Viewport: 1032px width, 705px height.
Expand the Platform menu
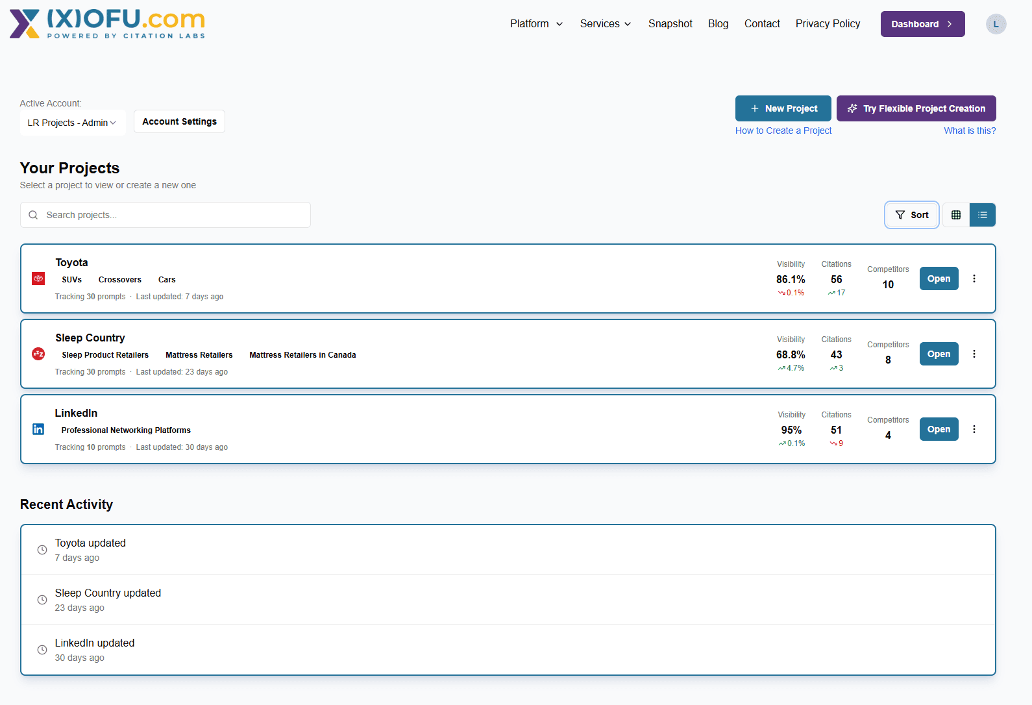click(x=536, y=24)
